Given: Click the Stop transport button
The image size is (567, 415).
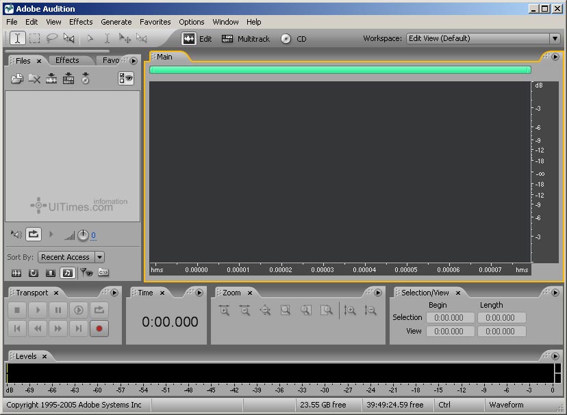Looking at the screenshot, I should [x=17, y=310].
